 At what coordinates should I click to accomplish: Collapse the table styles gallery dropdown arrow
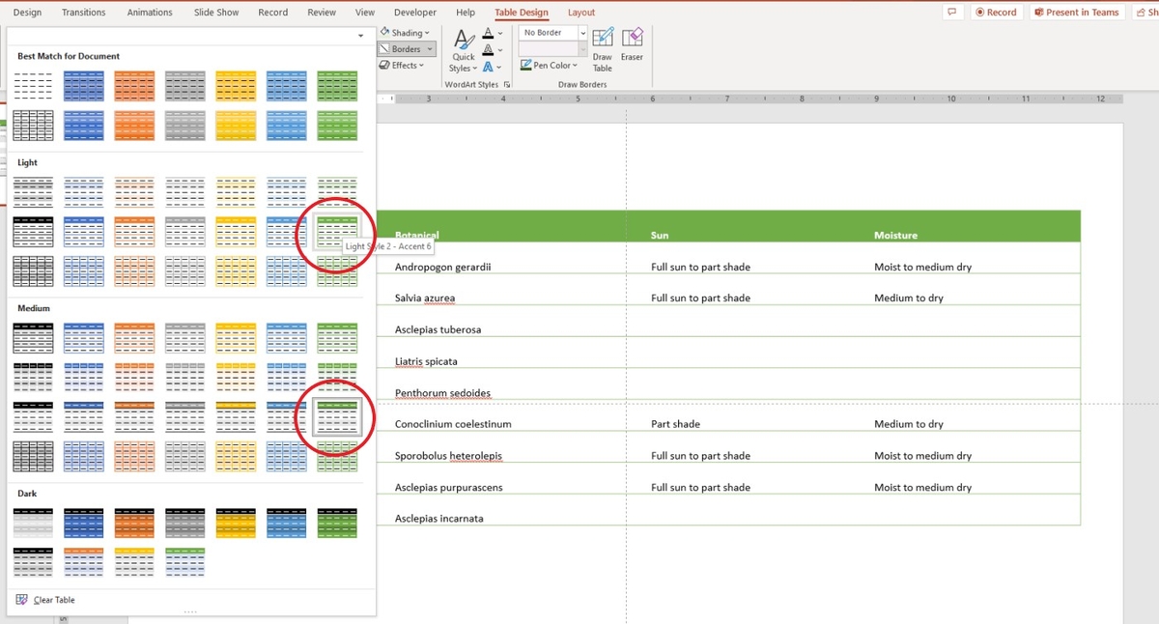coord(362,33)
